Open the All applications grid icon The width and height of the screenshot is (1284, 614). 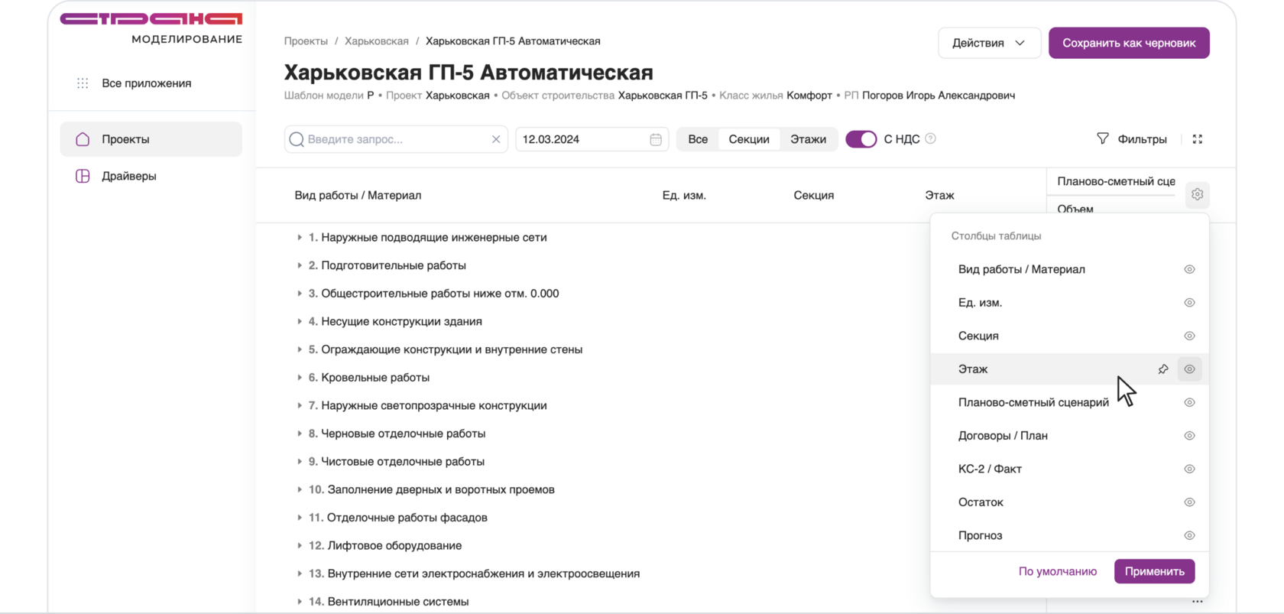(83, 83)
